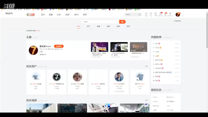Viewport: 208px width, 117px height.
Task: Open hot search rank 2 entry
Action: [157, 48]
